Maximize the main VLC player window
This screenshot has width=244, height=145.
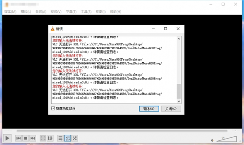pos(223,4)
